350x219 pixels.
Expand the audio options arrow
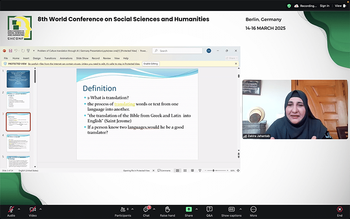coord(19,208)
